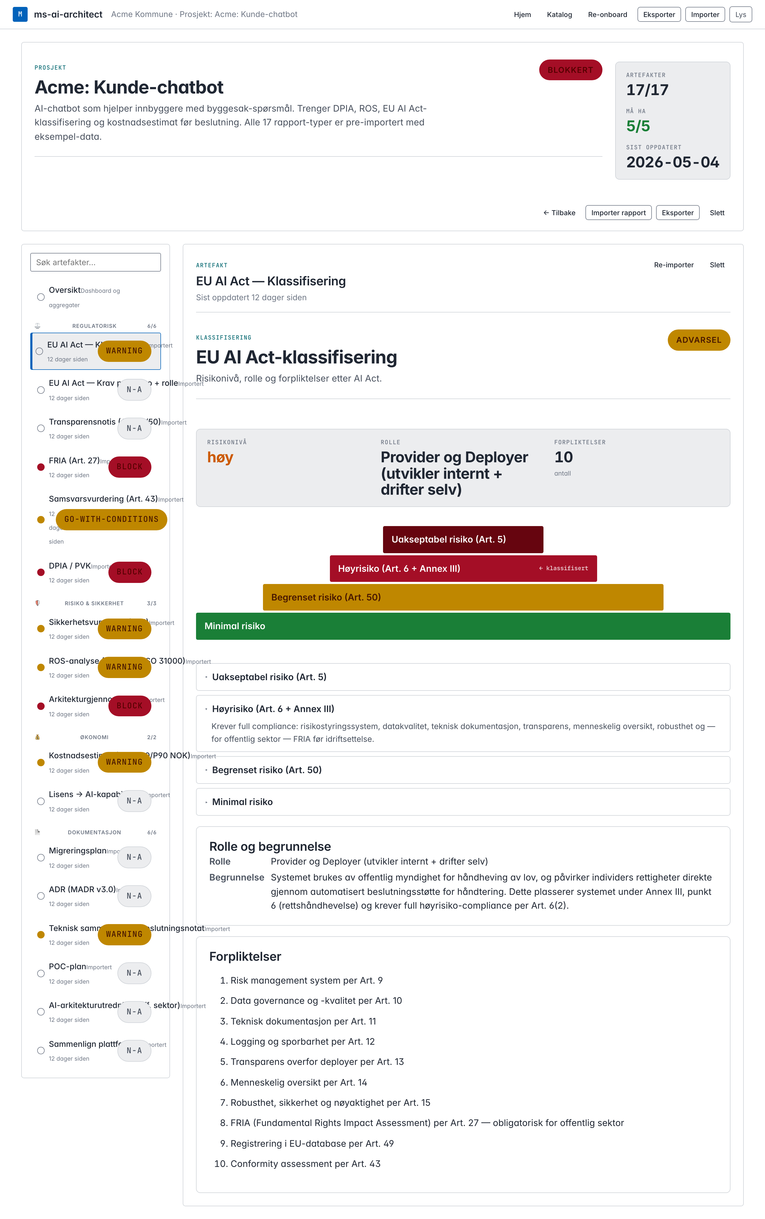Open Re-onboard in the top navigation

(607, 15)
